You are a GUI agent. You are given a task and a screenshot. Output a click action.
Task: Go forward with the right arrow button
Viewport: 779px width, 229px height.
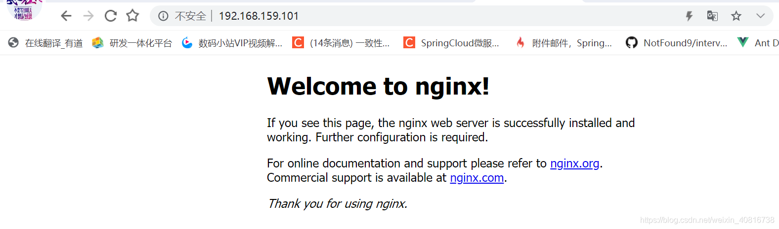[x=88, y=16]
